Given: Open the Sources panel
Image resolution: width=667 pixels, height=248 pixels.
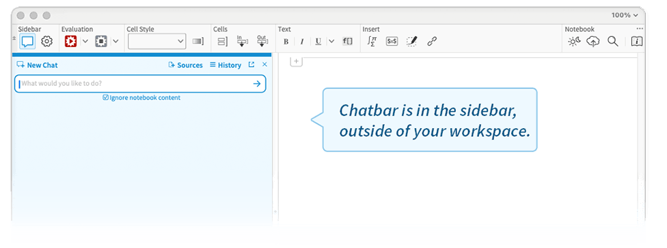Looking at the screenshot, I should [185, 65].
